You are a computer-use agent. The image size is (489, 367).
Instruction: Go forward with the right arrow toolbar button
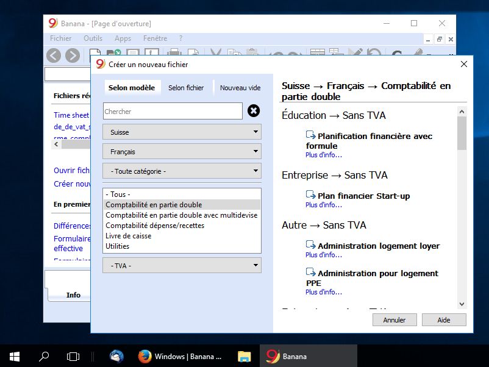coord(73,55)
